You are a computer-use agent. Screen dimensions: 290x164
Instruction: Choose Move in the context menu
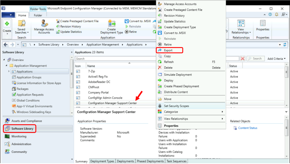(191, 99)
